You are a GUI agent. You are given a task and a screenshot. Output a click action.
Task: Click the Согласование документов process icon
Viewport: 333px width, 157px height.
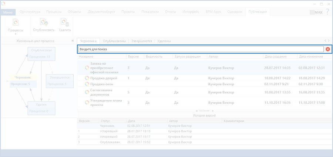[x=87, y=92]
